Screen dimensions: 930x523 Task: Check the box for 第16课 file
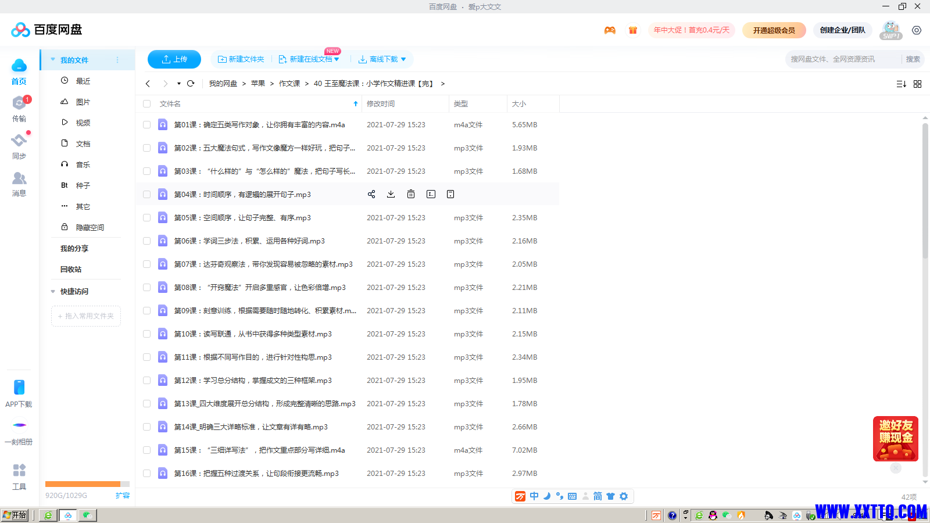[x=147, y=474]
